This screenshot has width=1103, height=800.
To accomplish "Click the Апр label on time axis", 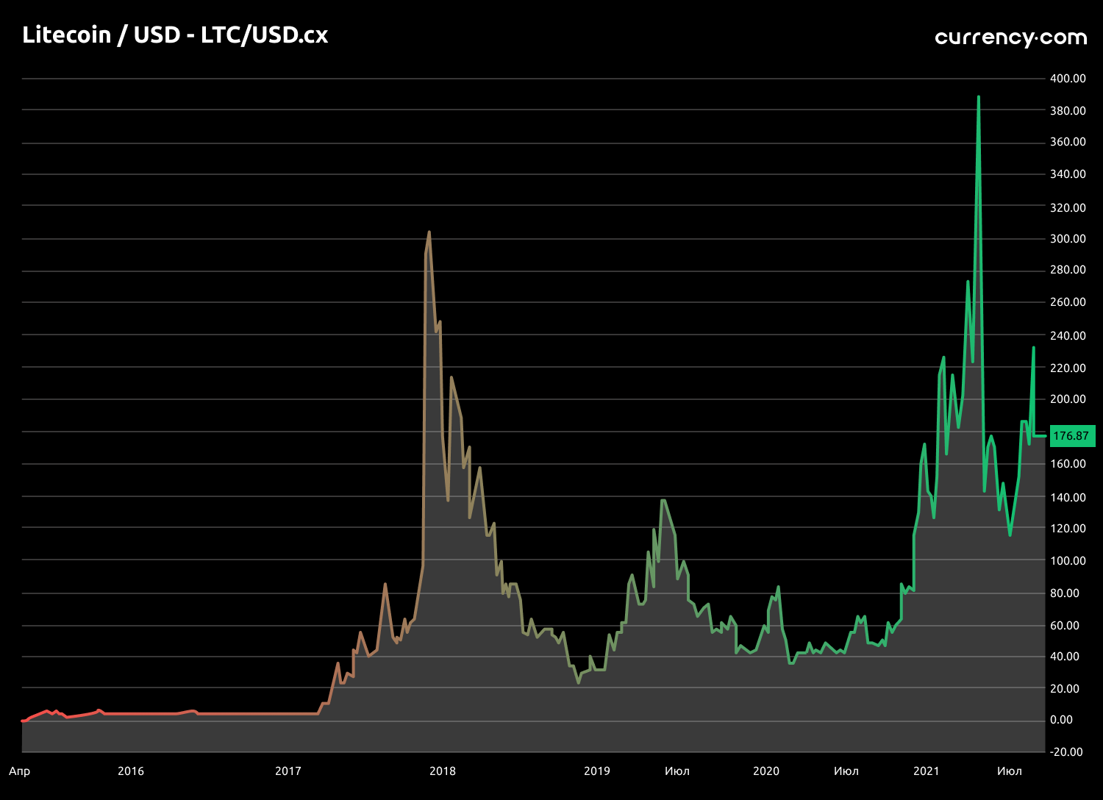I will [20, 771].
